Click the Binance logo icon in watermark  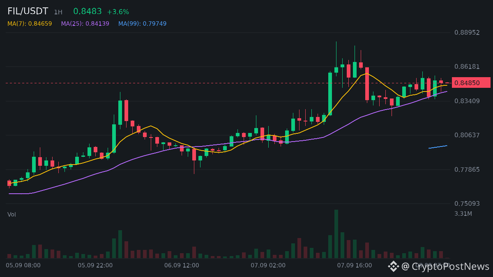coord(394,266)
